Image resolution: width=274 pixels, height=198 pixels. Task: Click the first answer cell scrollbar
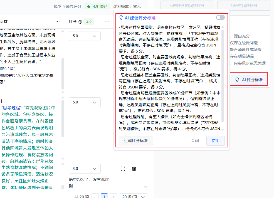coord(63,74)
